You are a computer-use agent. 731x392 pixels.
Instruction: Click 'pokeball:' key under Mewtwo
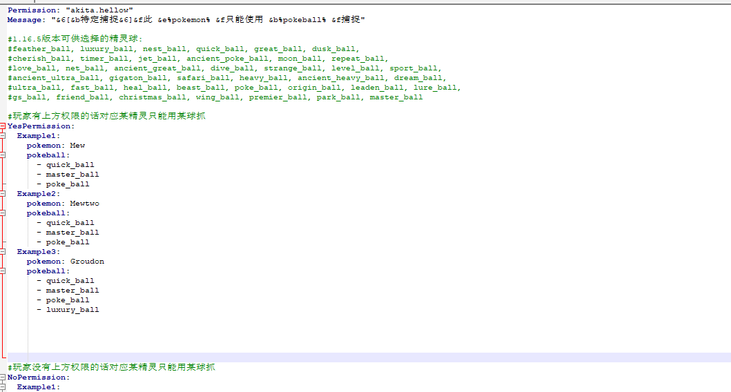coord(48,213)
